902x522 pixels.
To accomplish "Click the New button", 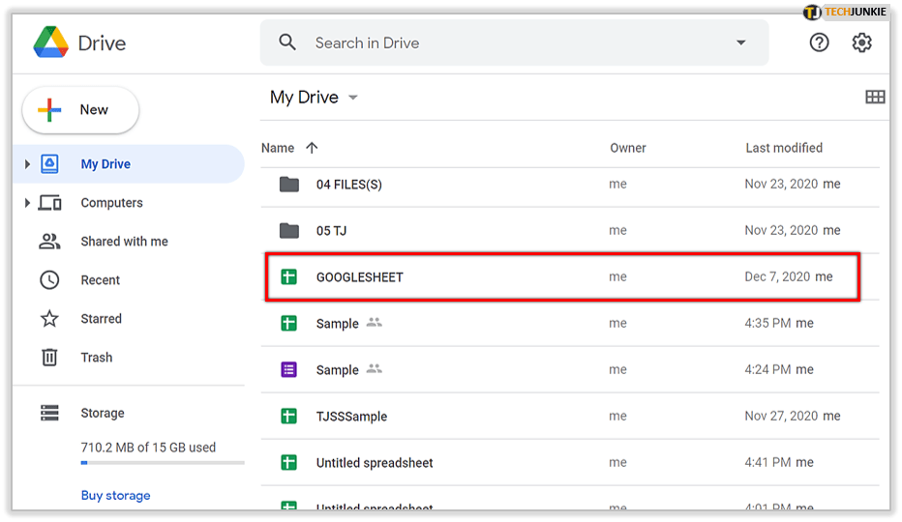I will [x=80, y=110].
